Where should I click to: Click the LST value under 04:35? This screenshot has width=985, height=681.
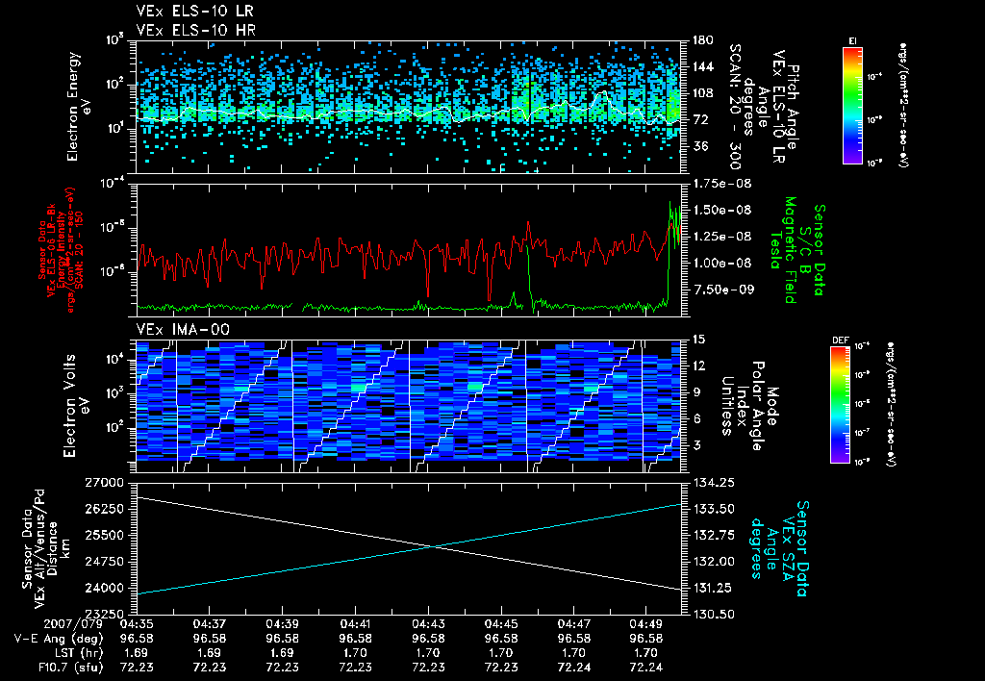[137, 653]
